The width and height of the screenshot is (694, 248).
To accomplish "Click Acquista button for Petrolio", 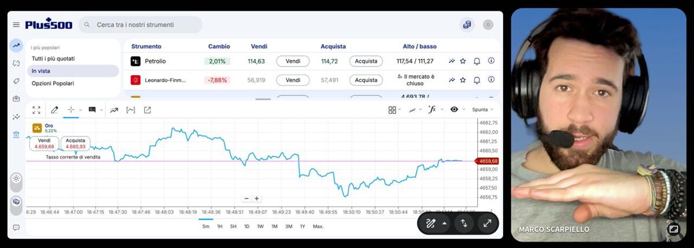I will click(x=366, y=61).
